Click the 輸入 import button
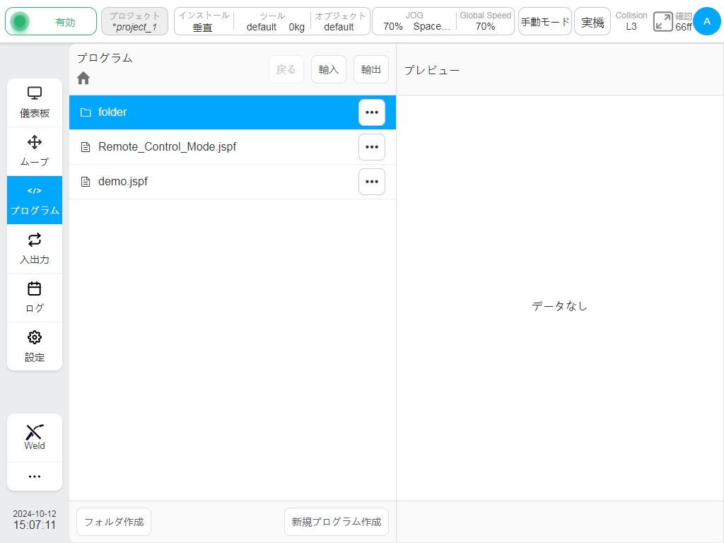 (328, 69)
